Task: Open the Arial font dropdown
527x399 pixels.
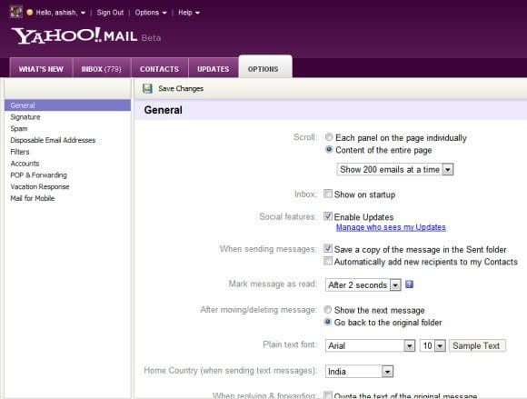Action: 370,345
